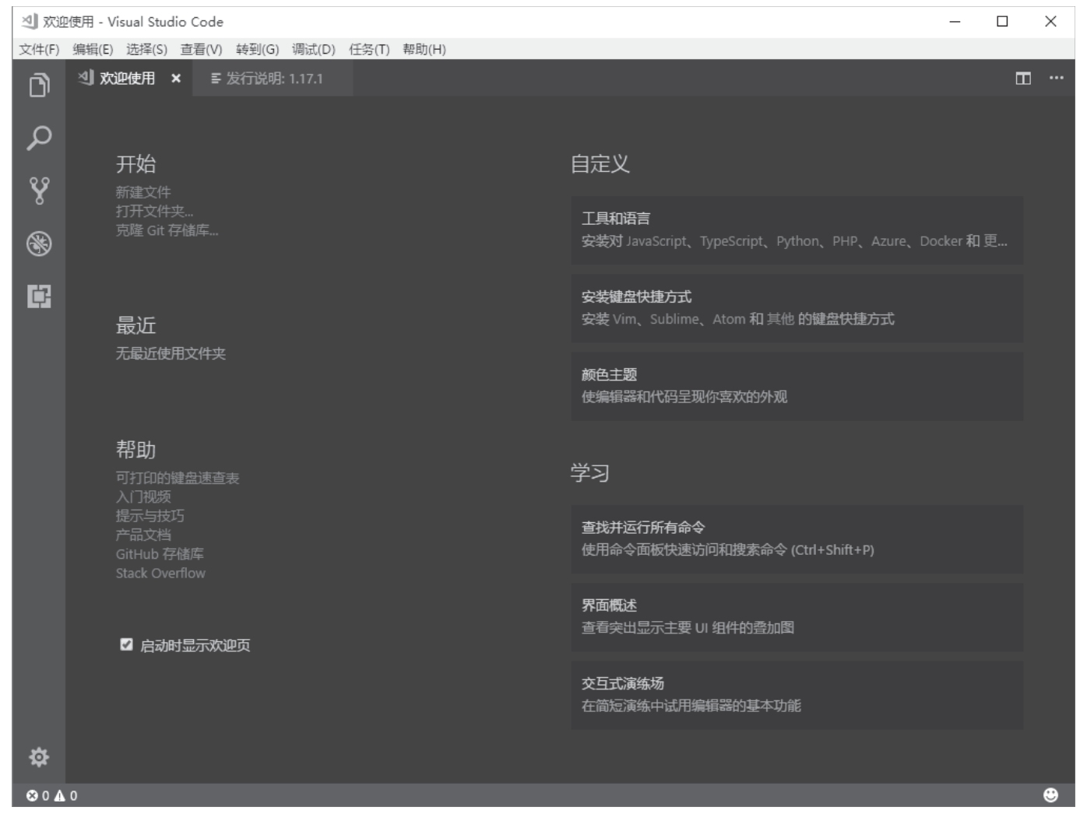Click the 学习 heading

coord(590,473)
